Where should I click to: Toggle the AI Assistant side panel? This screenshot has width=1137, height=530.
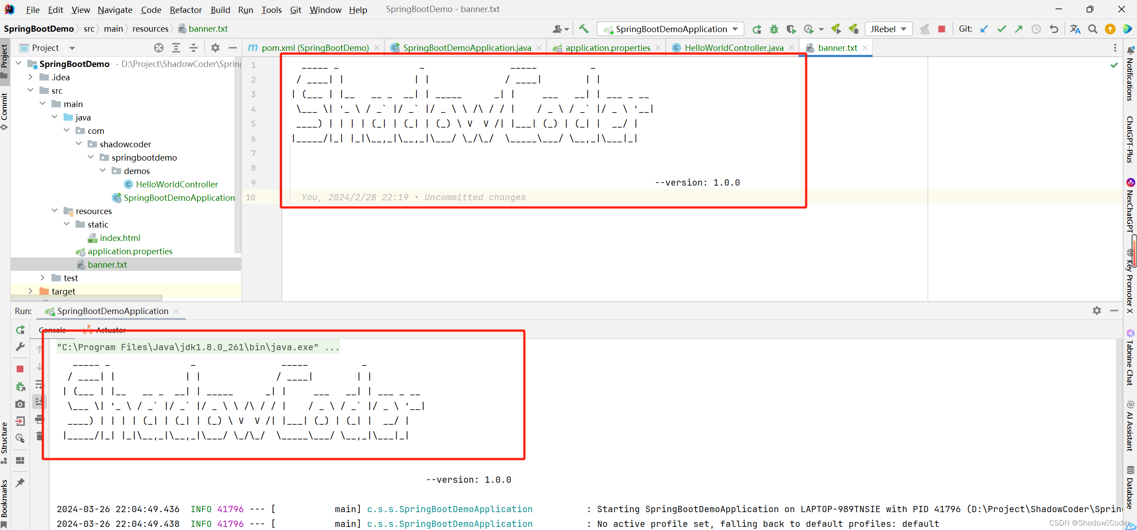pyautogui.click(x=1130, y=426)
